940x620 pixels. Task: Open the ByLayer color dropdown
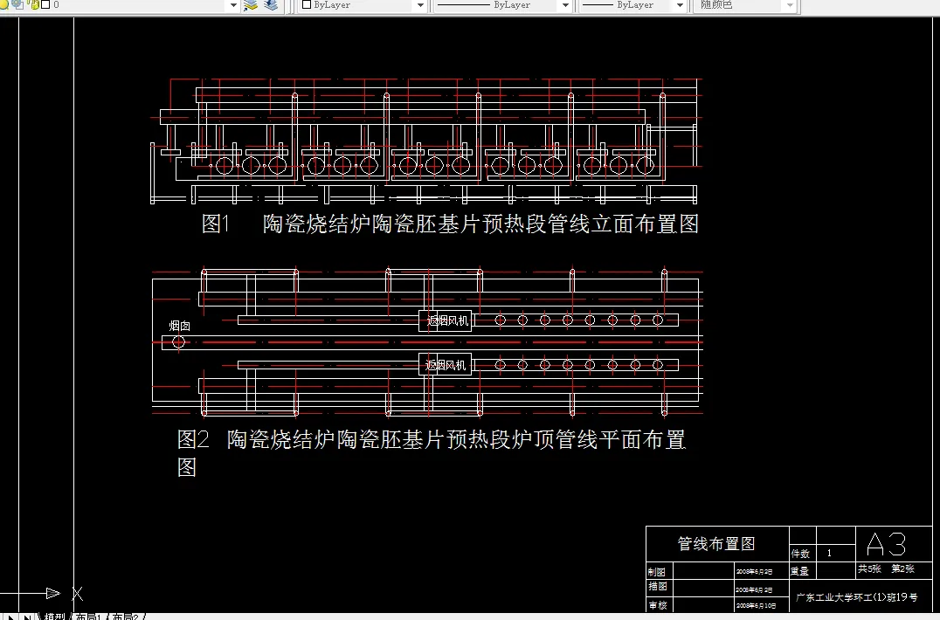tap(420, 5)
